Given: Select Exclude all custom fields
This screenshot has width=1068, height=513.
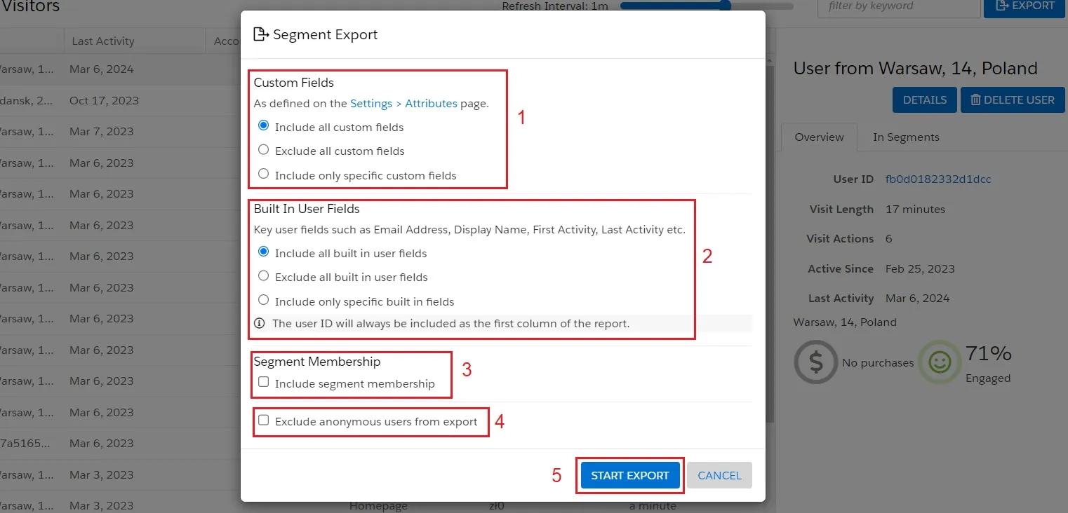Looking at the screenshot, I should point(263,149).
